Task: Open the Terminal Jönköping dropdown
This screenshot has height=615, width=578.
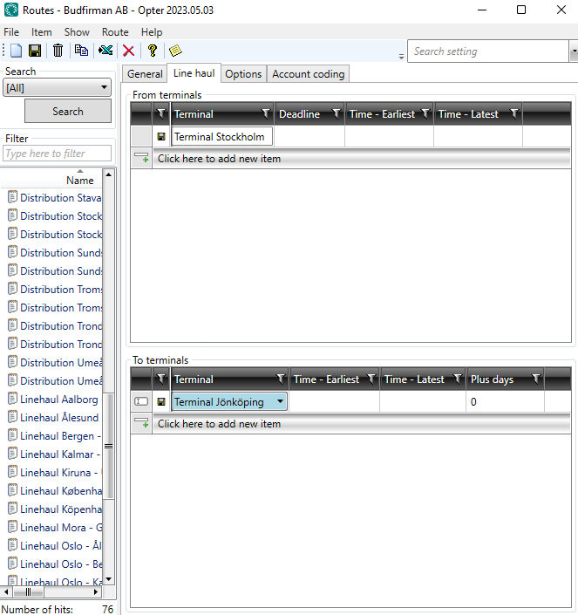Action: (279, 402)
